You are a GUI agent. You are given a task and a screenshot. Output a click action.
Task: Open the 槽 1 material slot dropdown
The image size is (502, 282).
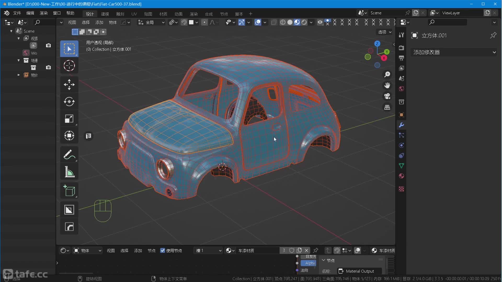pyautogui.click(x=208, y=251)
